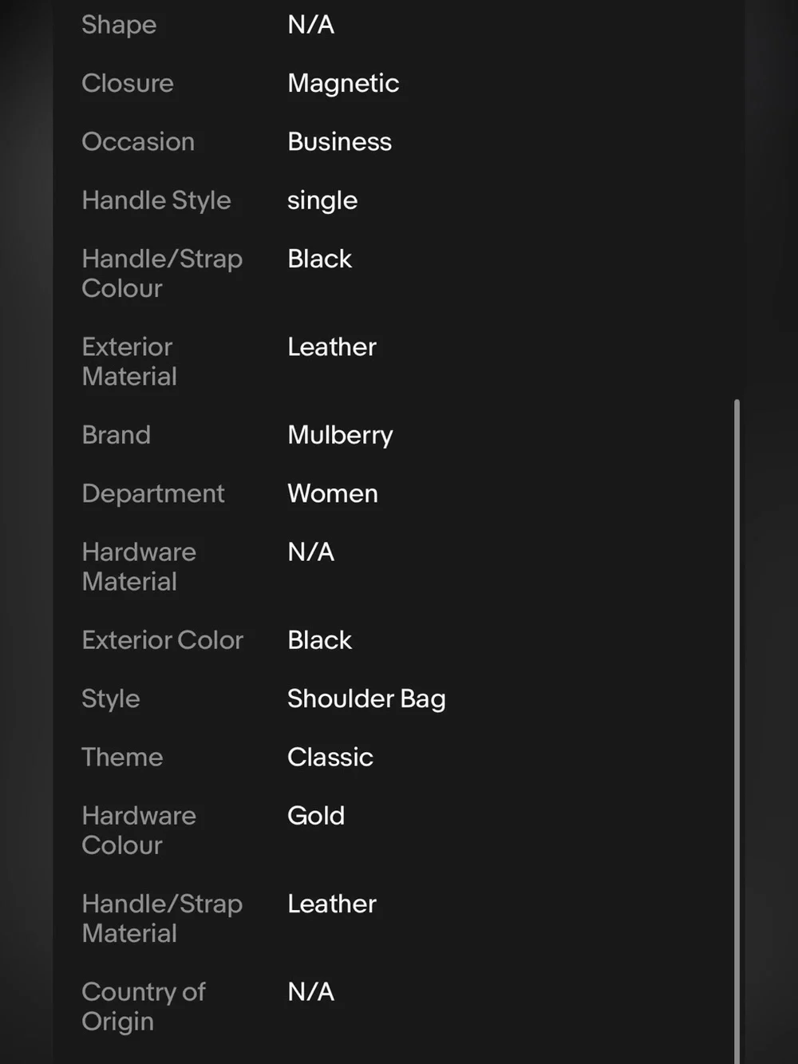Select the Shoulder Bag style value
Screen dimensions: 798x1064
pos(366,699)
